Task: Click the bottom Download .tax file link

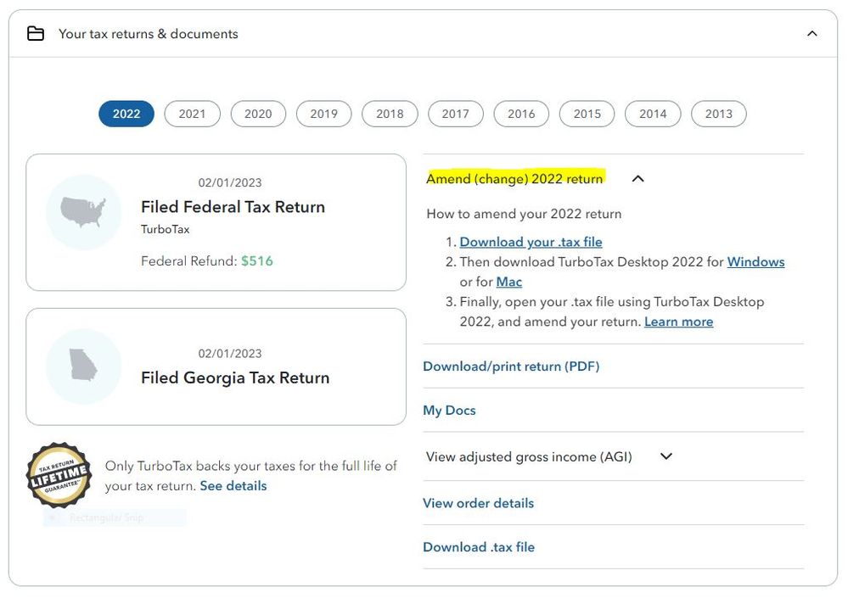Action: click(x=479, y=547)
